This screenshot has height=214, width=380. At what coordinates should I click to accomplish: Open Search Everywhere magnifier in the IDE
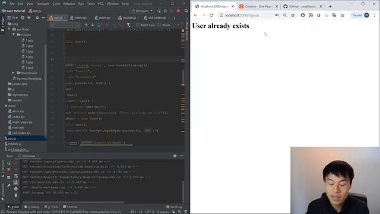186,11
